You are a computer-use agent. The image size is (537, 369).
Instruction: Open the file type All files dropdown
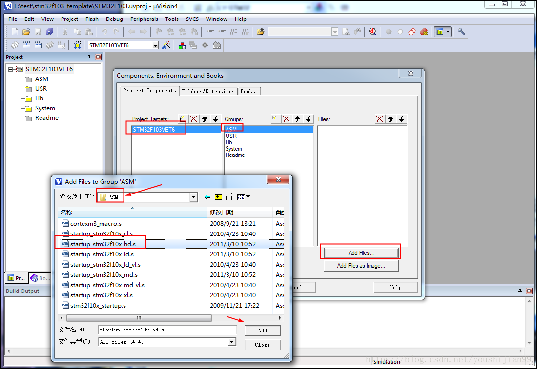pos(232,342)
